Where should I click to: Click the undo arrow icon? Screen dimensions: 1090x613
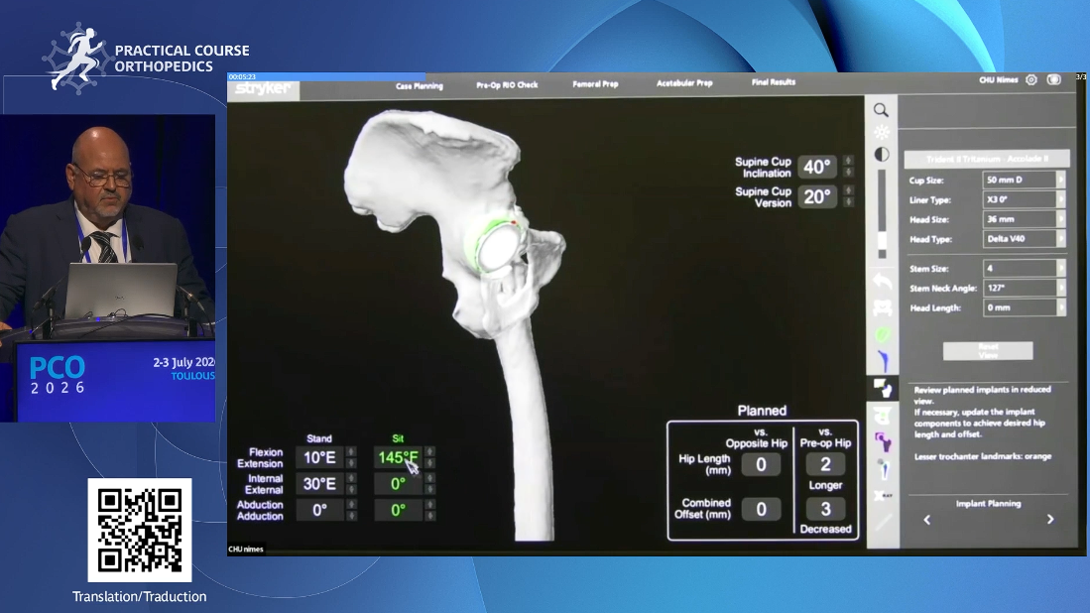[882, 282]
